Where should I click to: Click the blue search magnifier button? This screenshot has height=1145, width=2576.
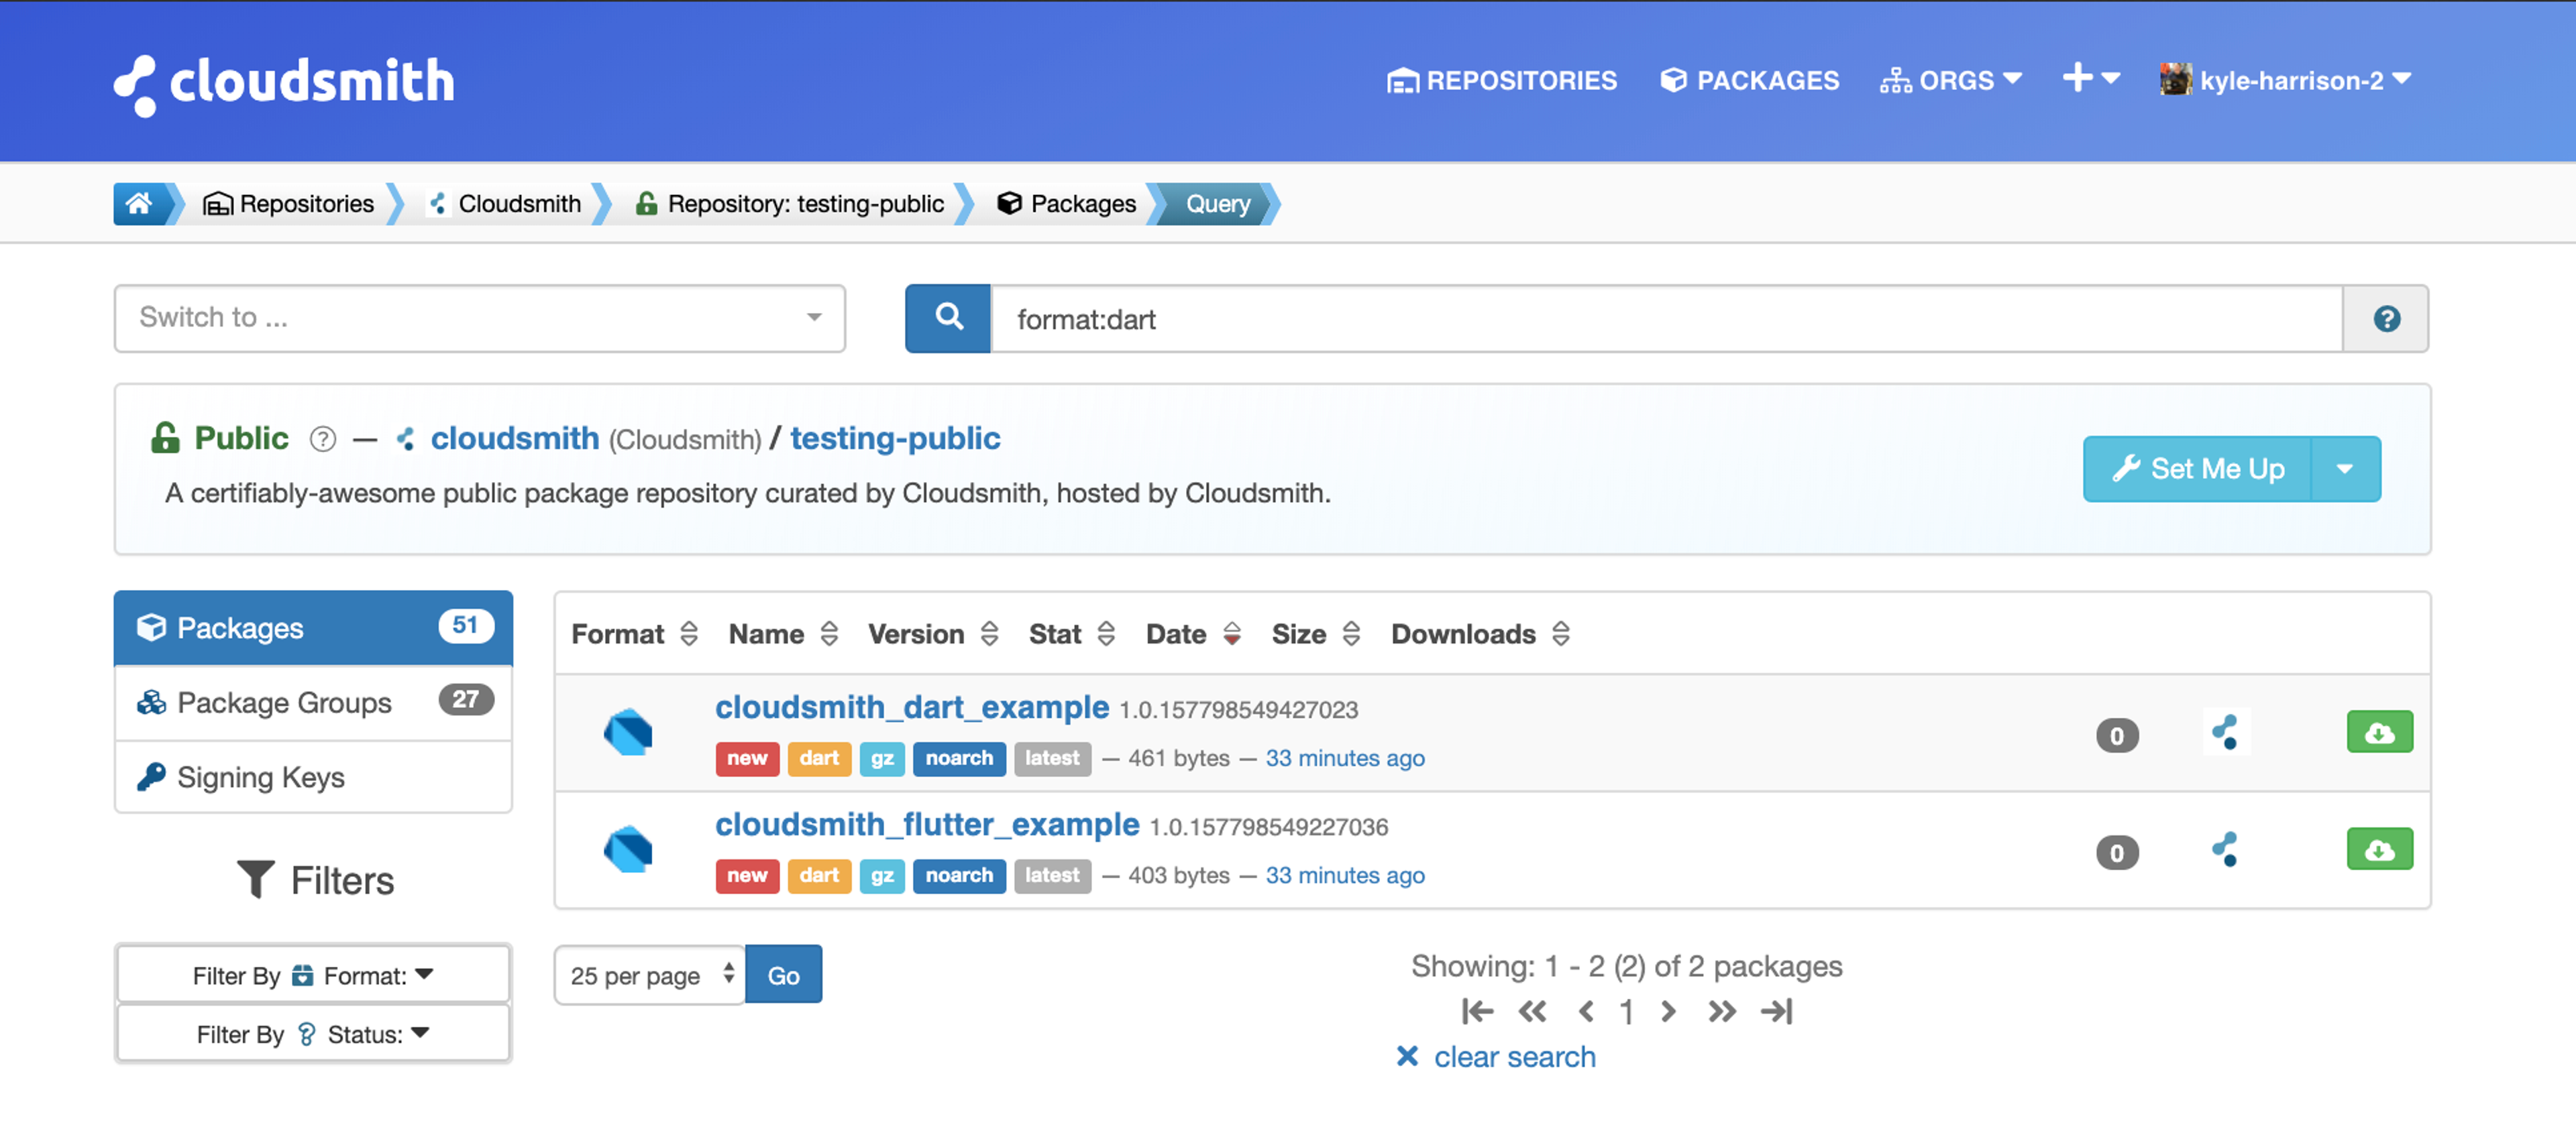(947, 318)
